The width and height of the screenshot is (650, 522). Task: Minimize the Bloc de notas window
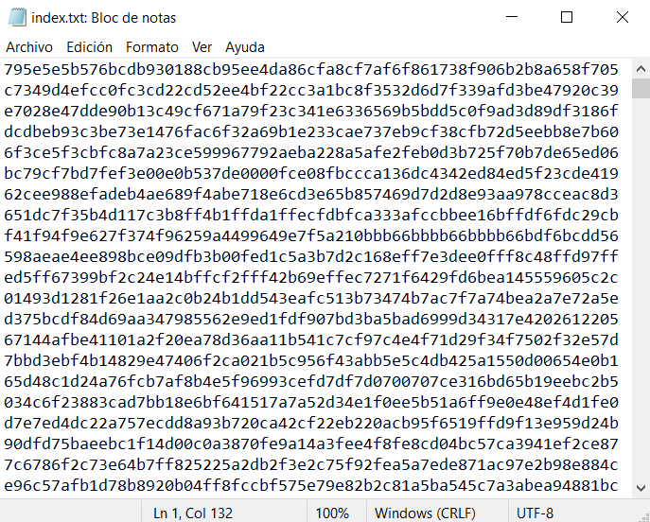pyautogui.click(x=512, y=17)
